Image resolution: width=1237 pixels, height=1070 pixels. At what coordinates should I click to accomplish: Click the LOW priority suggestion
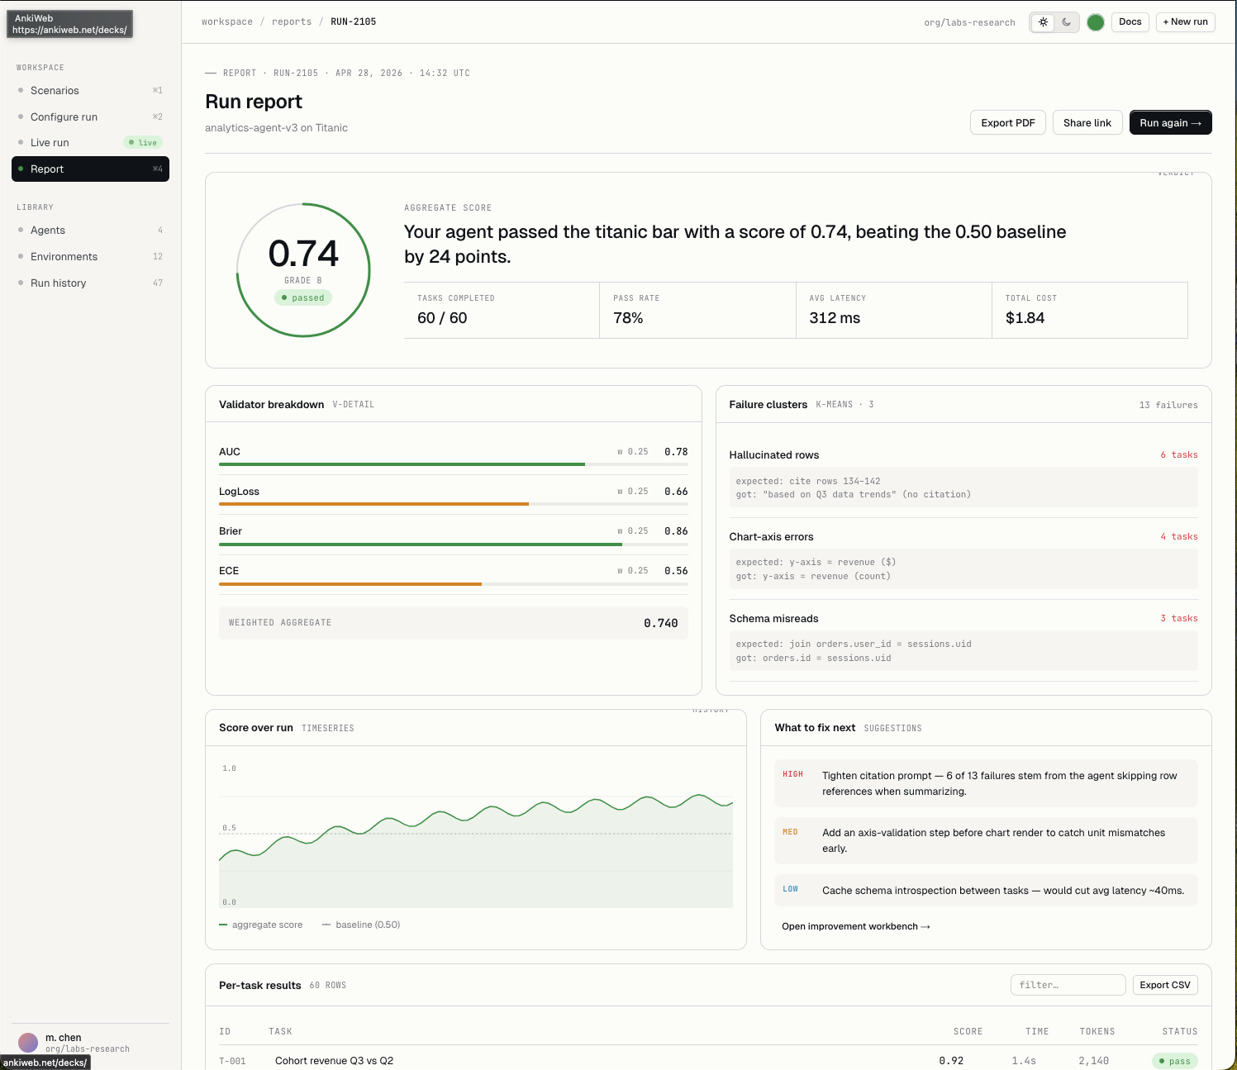986,890
